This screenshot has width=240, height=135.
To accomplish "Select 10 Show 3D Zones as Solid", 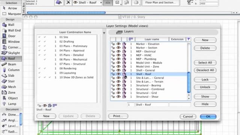I will (x=67, y=78).
